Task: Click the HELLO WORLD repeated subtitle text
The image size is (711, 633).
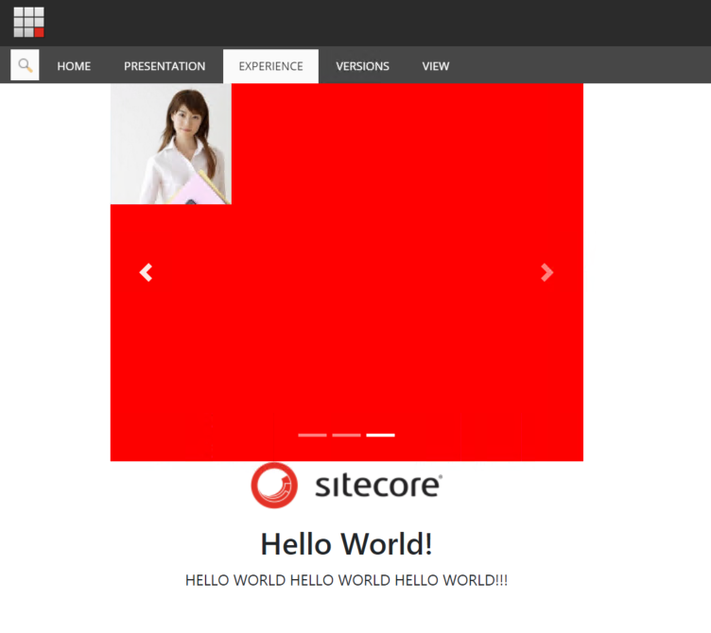Action: (x=346, y=580)
